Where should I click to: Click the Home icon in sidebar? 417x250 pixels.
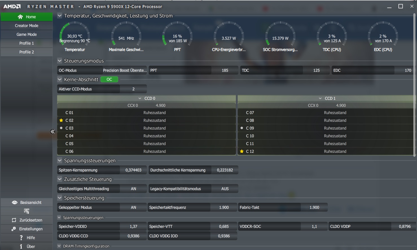click(x=20, y=17)
